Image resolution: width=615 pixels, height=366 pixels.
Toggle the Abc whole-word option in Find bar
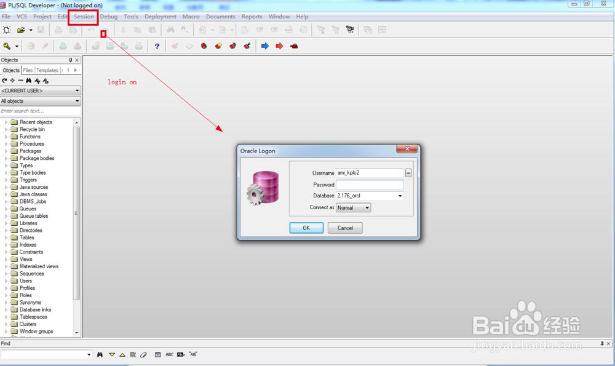pos(181,355)
